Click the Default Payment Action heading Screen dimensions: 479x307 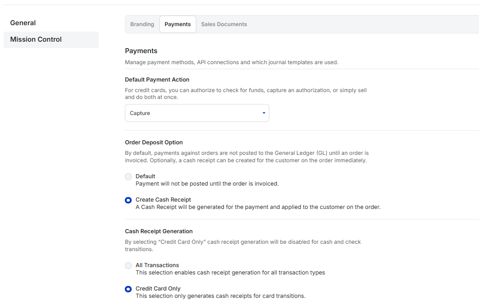click(x=157, y=80)
